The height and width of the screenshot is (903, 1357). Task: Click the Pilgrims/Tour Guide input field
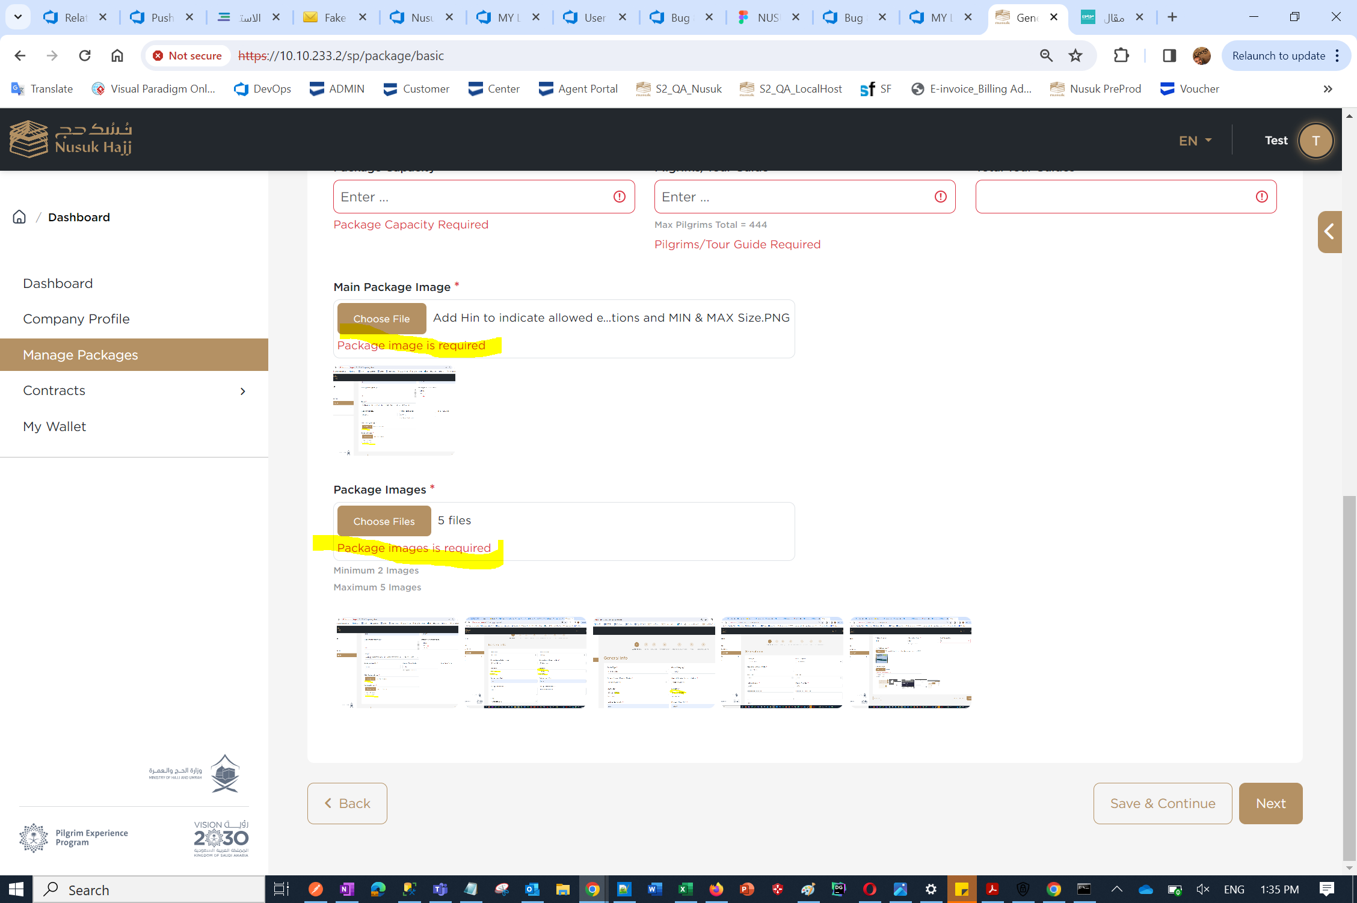click(x=794, y=197)
